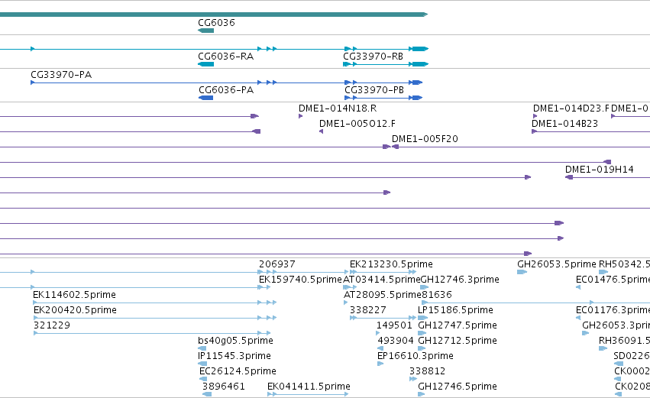This screenshot has height=398, width=650.
Task: Click the EK159740.5prime EST label
Action: point(300,280)
